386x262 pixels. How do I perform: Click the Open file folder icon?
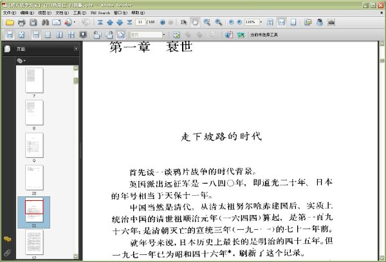pyautogui.click(x=10, y=23)
